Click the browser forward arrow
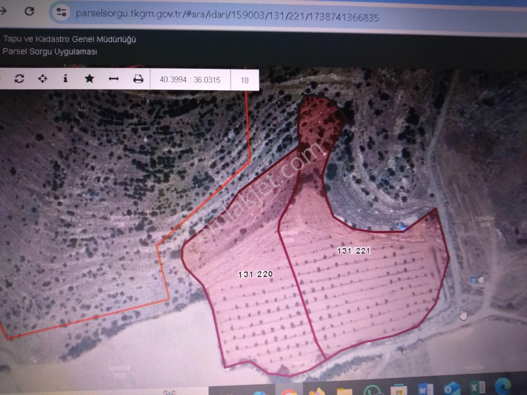The image size is (527, 395). (x=3, y=11)
